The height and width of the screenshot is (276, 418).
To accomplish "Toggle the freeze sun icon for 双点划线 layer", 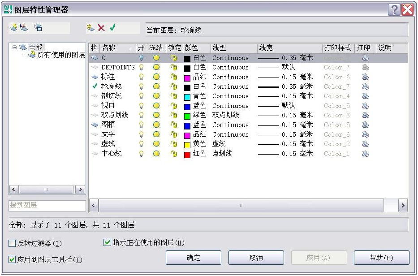I will [x=156, y=115].
